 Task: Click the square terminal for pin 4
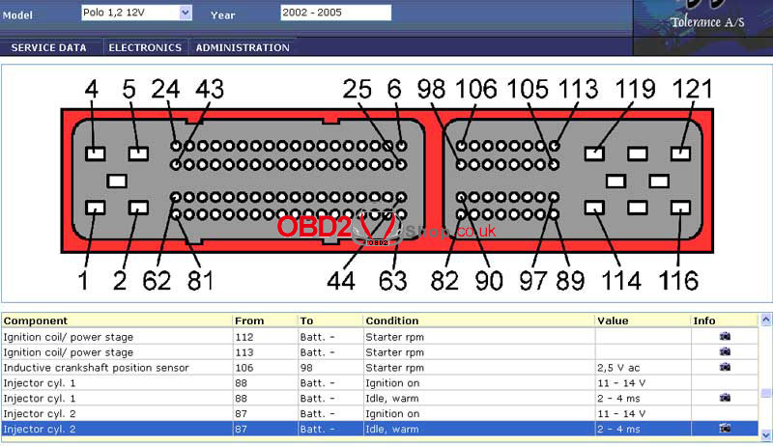coord(95,153)
